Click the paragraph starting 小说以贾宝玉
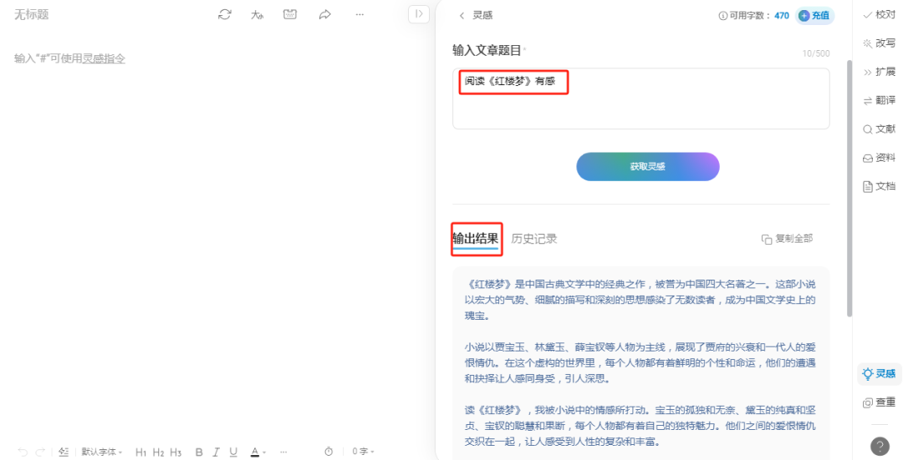Viewport: 903px width, 460px height. click(x=640, y=363)
